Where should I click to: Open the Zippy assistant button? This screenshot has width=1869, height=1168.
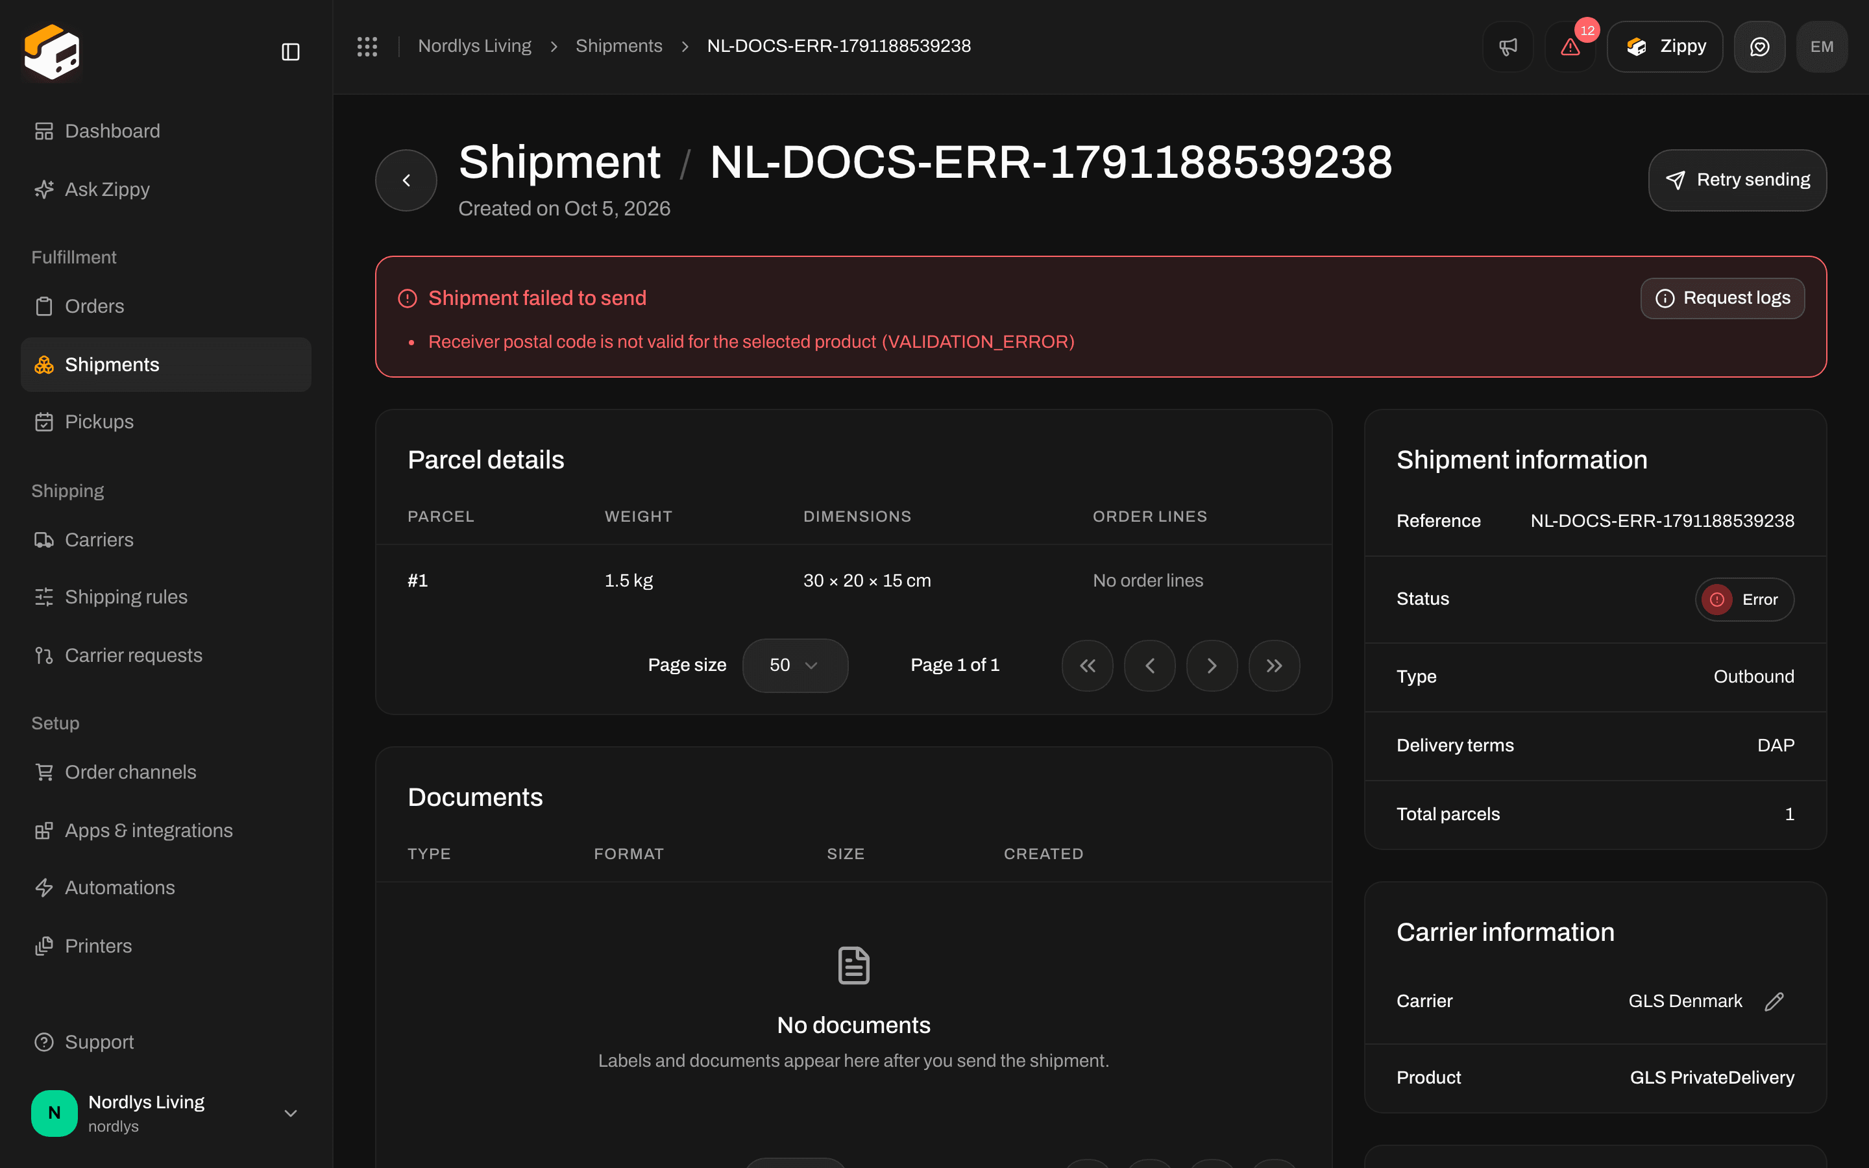1665,46
